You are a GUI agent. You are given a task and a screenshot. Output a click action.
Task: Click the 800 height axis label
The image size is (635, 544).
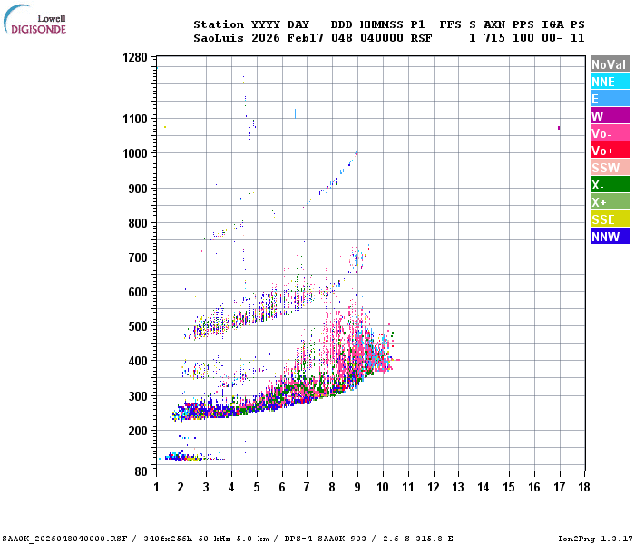click(138, 223)
